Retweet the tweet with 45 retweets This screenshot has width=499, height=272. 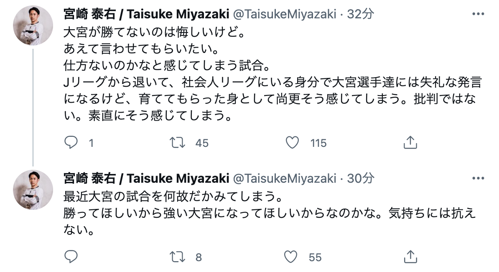point(179,143)
